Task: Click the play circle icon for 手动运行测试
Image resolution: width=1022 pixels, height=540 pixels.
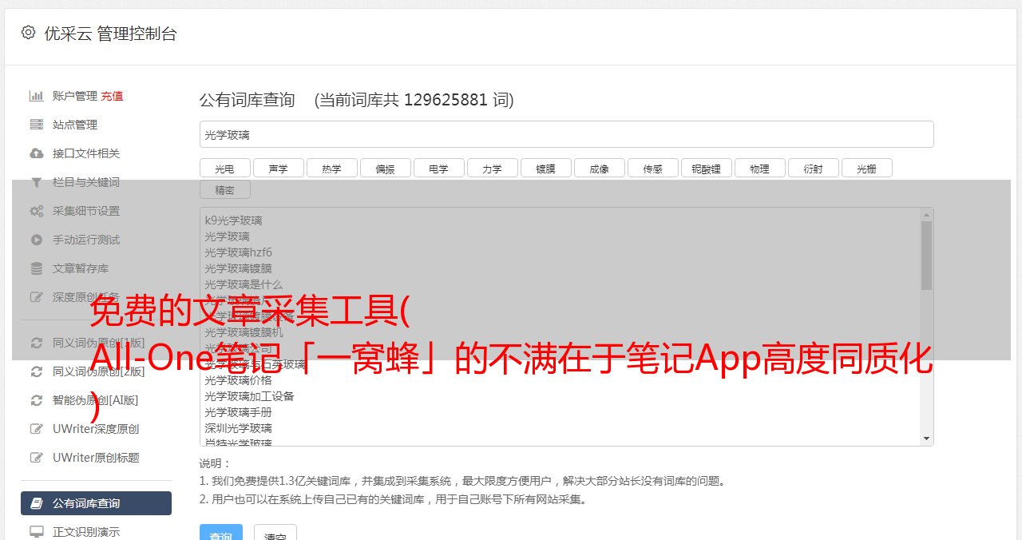Action: click(37, 240)
